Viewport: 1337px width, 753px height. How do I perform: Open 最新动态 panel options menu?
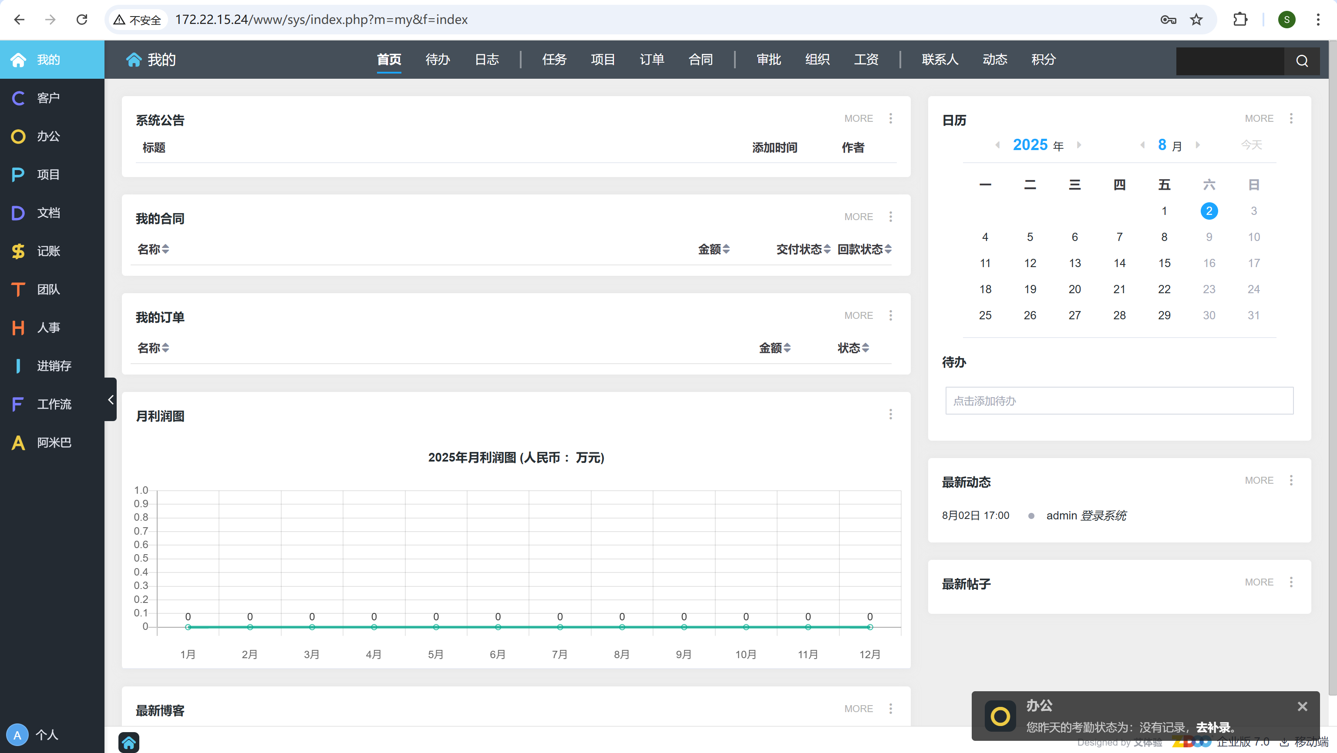pyautogui.click(x=1291, y=480)
